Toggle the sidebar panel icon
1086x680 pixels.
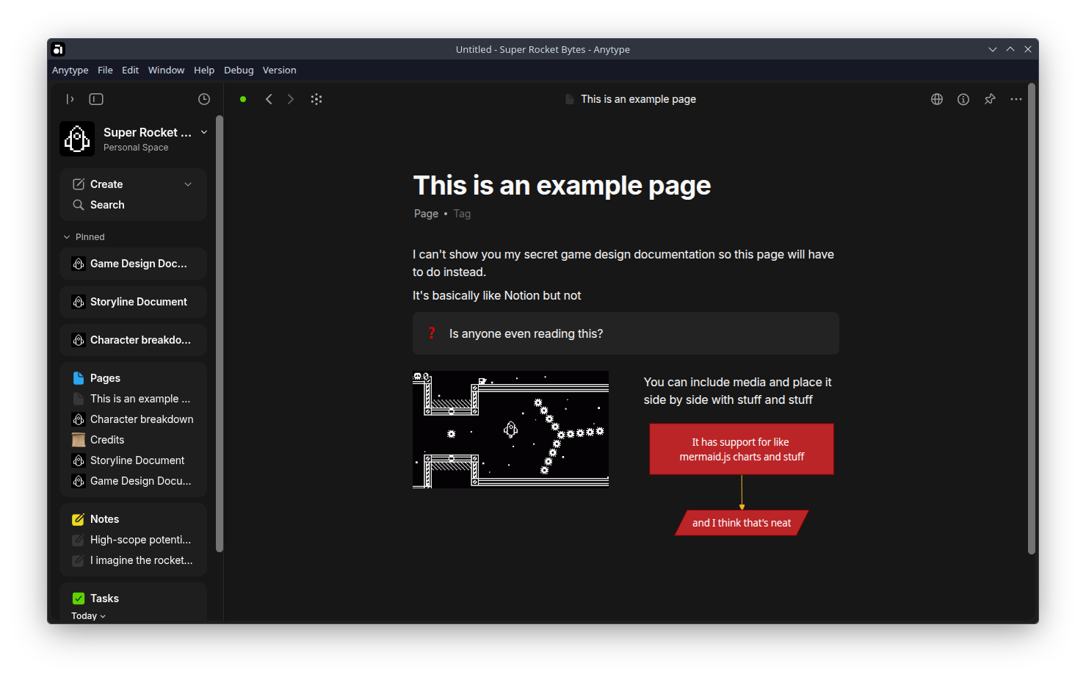click(95, 98)
